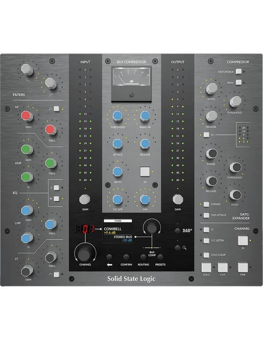Toggle the phase invert Ø button
This screenshot has height=340, width=263.
206,229
